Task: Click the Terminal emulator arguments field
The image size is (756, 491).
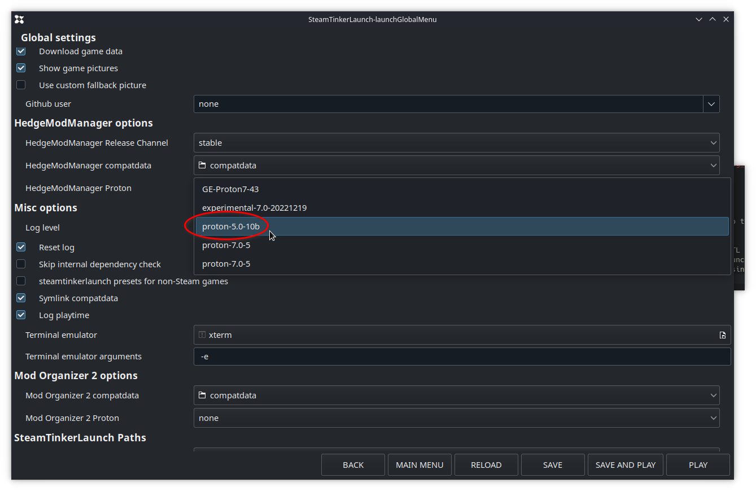Action: (x=462, y=357)
